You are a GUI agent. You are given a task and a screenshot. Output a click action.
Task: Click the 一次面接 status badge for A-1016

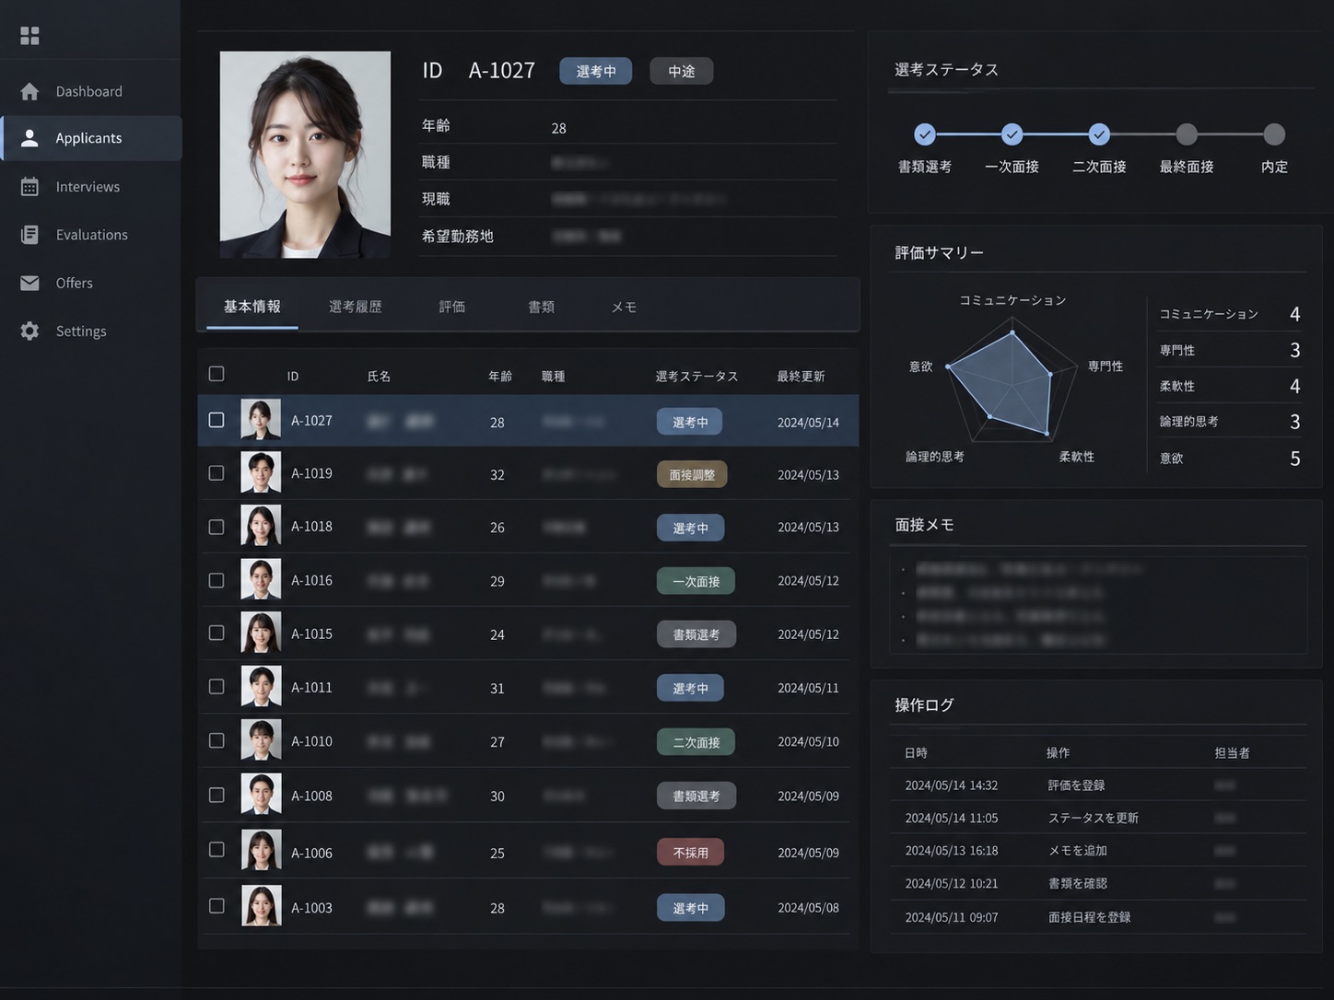pyautogui.click(x=696, y=581)
